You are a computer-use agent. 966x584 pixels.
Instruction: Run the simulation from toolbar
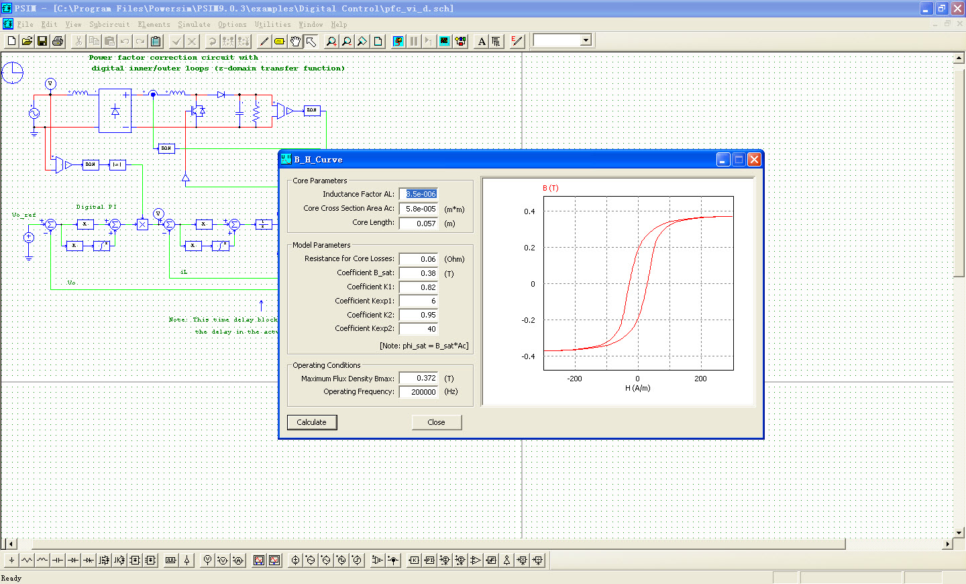(x=398, y=42)
